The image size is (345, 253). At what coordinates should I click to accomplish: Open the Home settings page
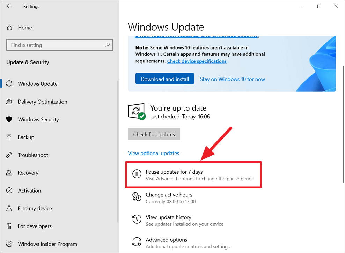25,28
